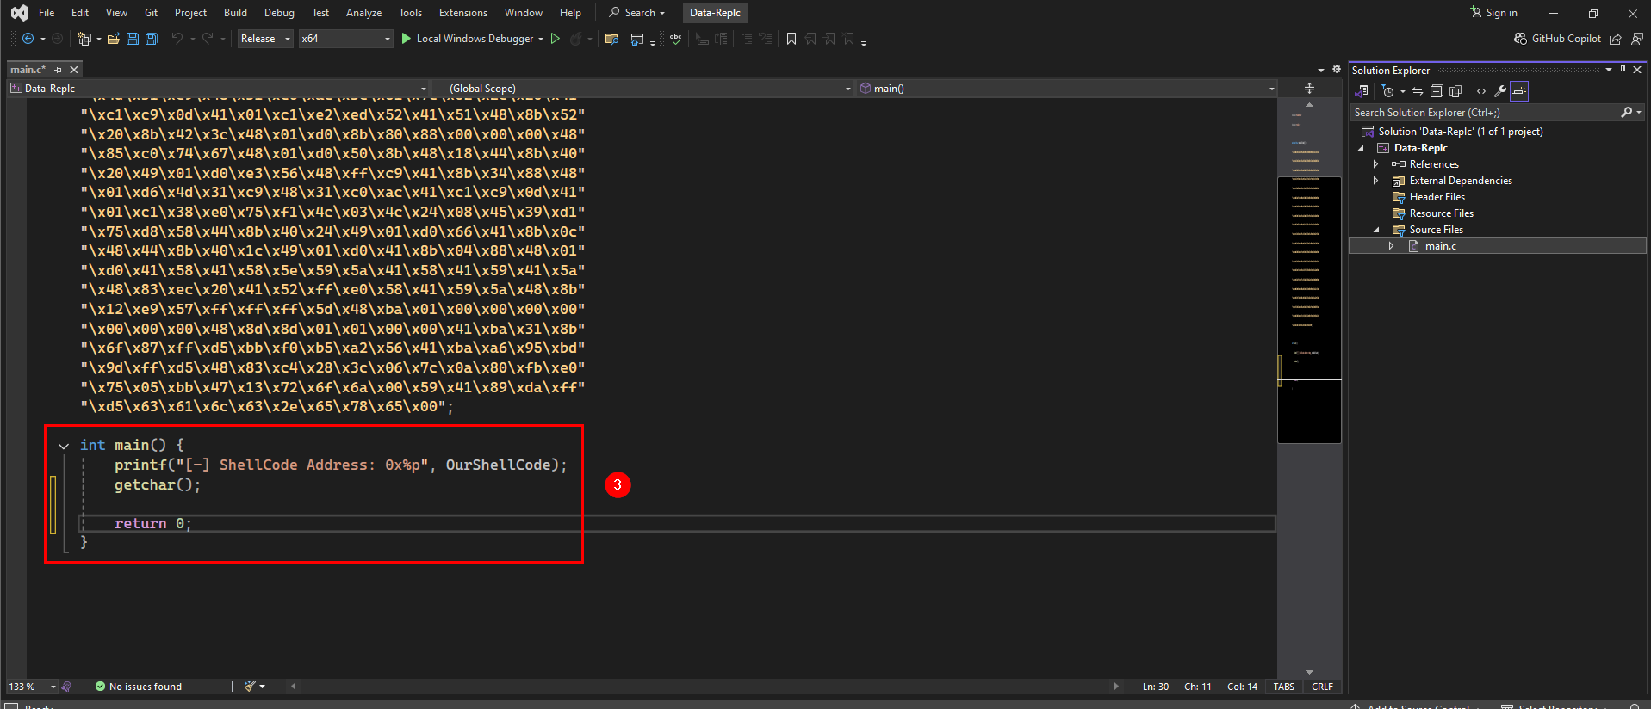Click No issues found status indicator
The image size is (1651, 709).
[139, 687]
